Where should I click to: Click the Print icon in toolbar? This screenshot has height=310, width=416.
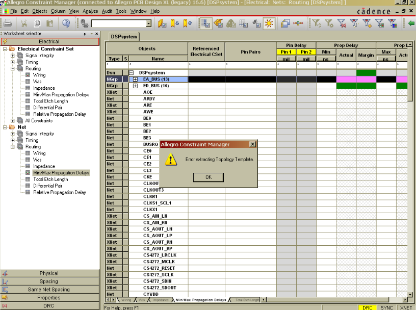(x=8, y=23)
